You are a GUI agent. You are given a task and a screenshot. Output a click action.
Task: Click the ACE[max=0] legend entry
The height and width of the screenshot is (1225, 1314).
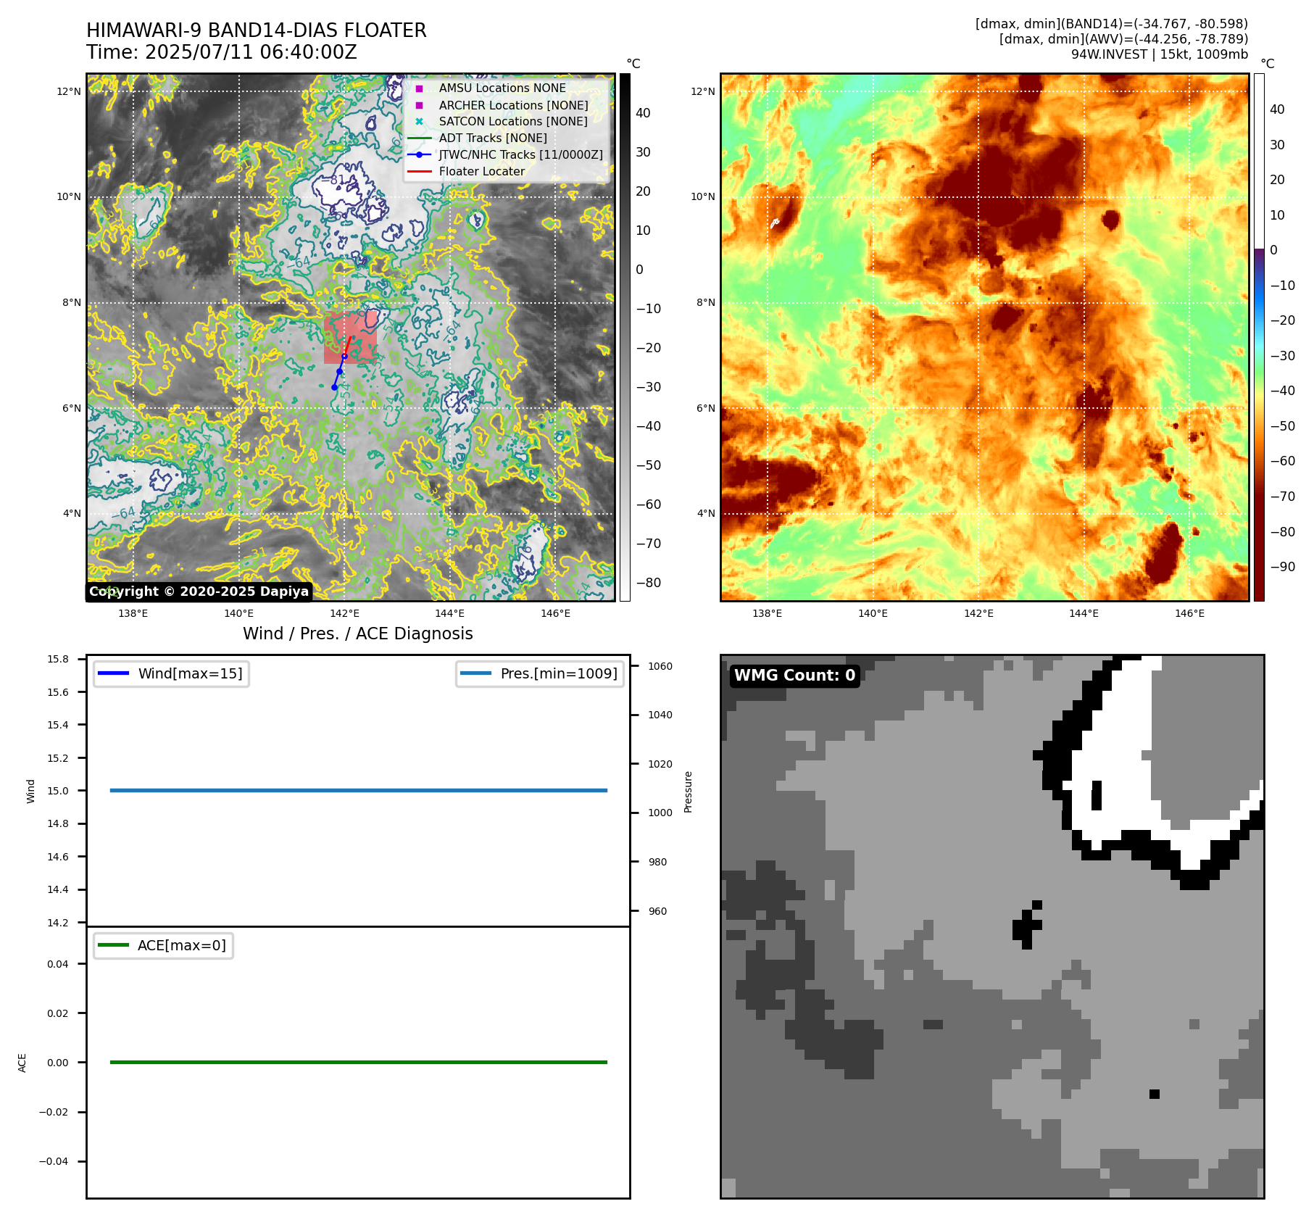[x=164, y=945]
